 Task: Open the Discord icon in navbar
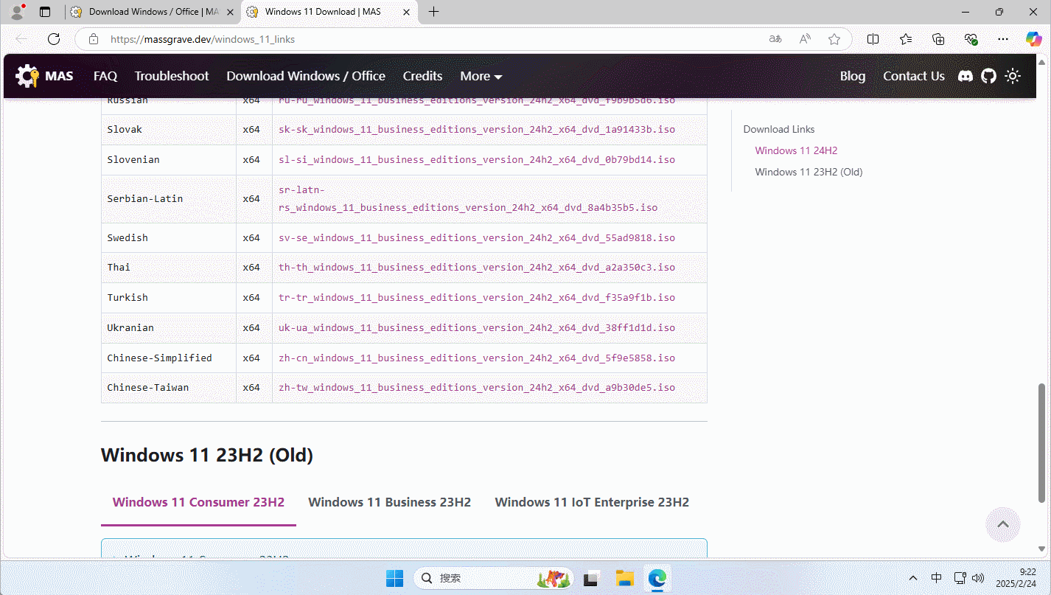(965, 76)
